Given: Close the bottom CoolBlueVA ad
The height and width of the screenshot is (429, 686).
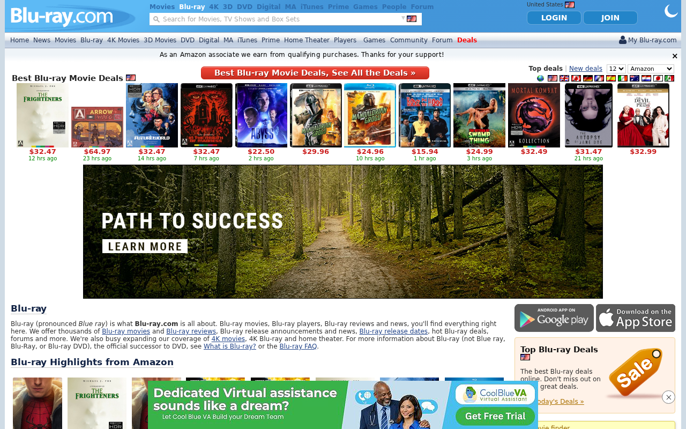Looking at the screenshot, I should tap(668, 397).
